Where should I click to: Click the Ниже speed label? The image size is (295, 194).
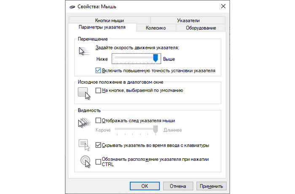click(102, 59)
